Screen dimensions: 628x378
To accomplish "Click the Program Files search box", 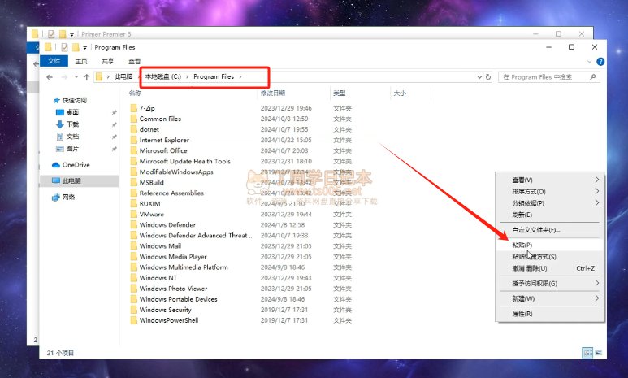I will tap(548, 77).
